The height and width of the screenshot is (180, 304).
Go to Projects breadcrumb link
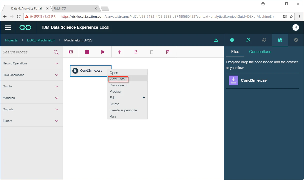(11, 40)
